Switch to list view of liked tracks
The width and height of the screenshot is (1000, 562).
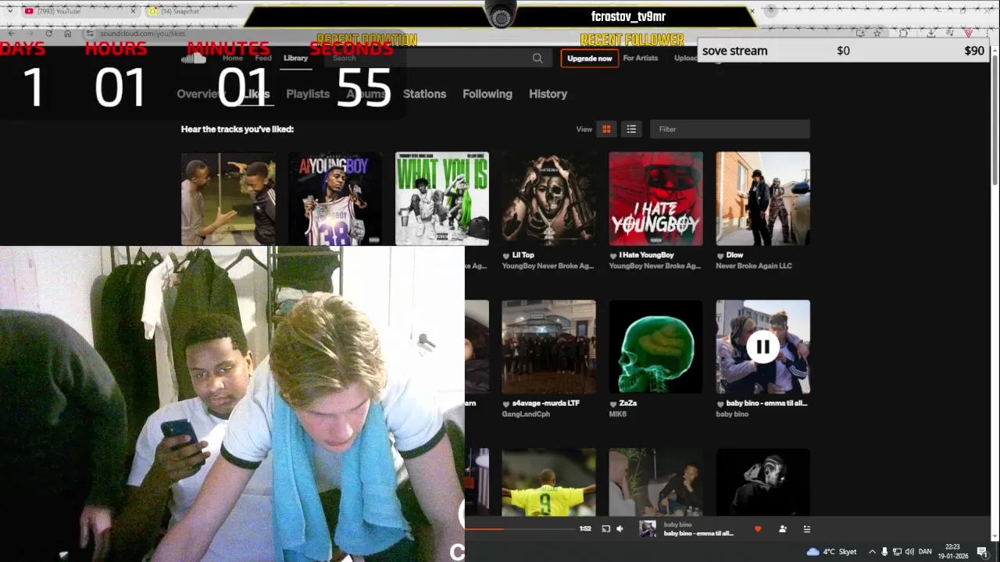click(x=631, y=129)
